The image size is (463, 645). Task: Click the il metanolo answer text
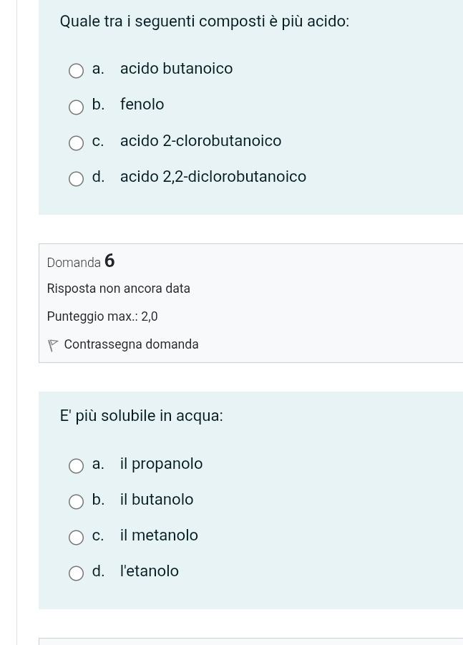159,535
